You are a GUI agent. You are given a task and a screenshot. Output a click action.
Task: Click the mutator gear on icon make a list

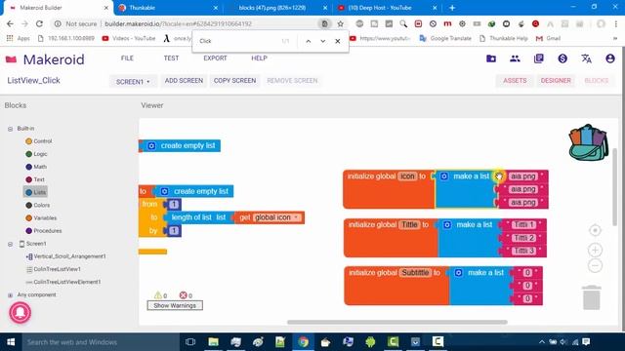(444, 176)
